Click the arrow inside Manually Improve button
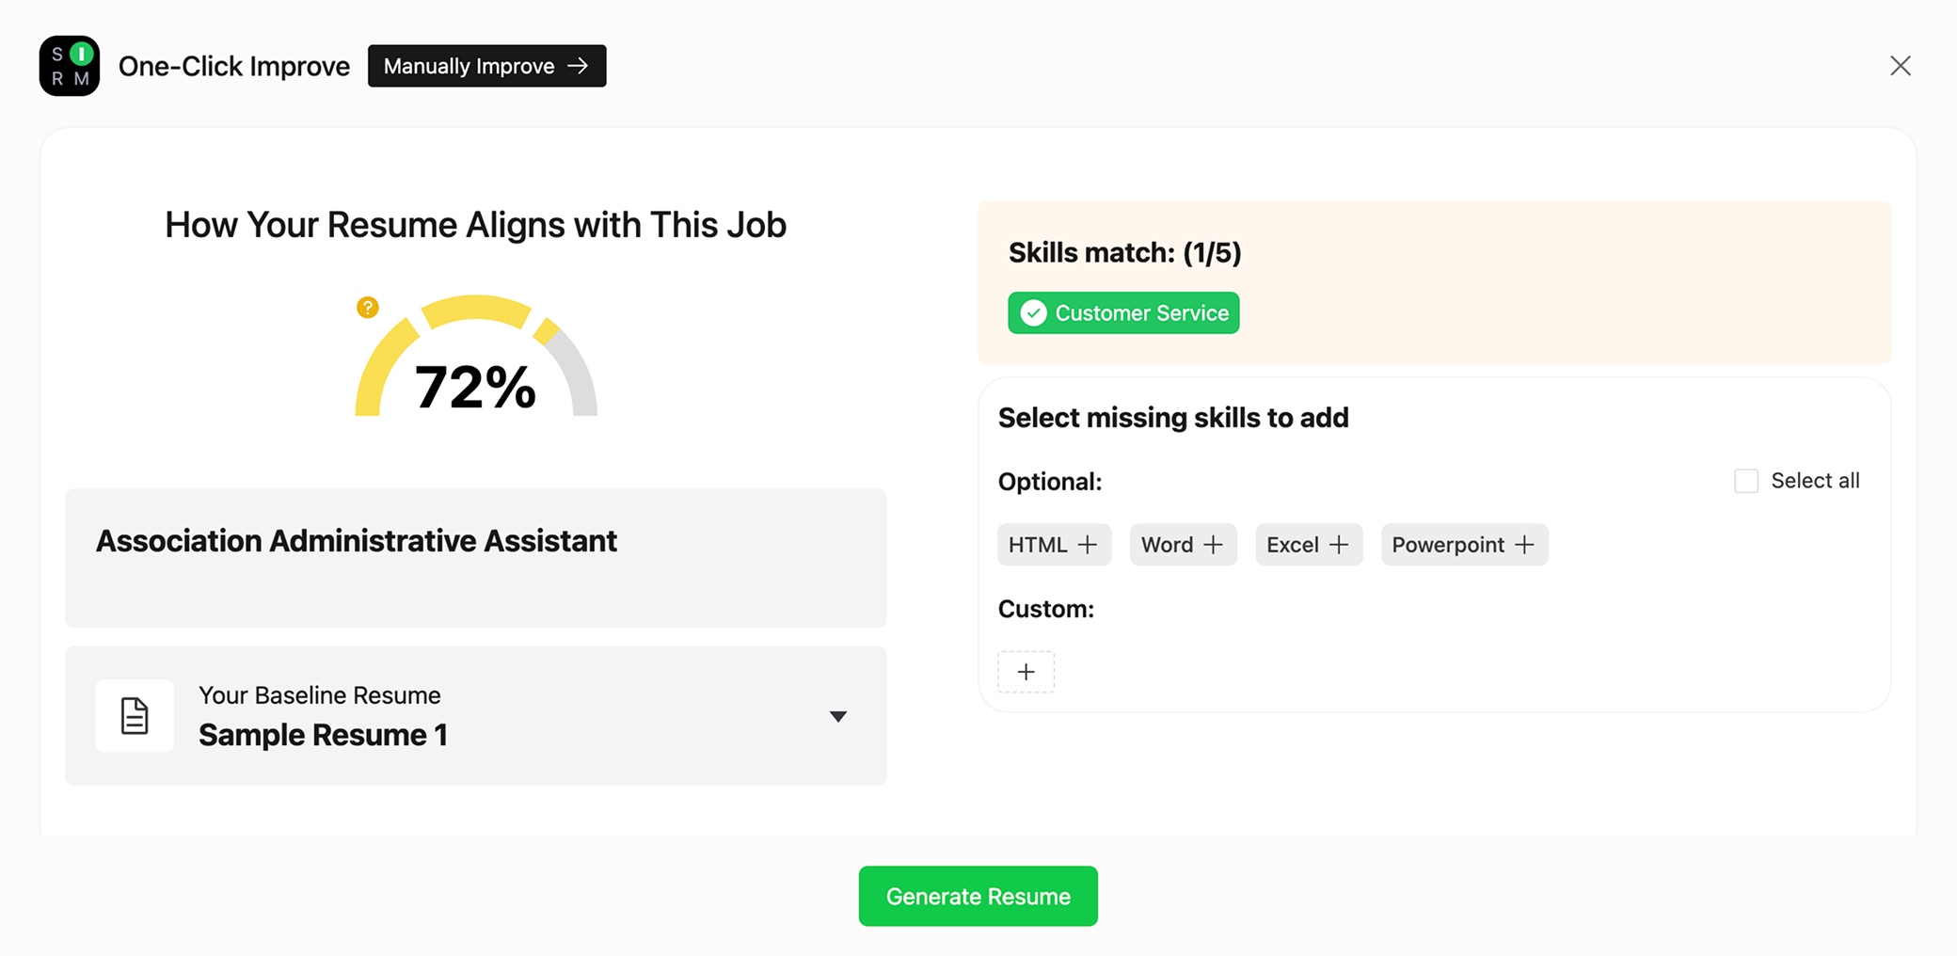Screen dimensions: 1957x956 point(577,66)
